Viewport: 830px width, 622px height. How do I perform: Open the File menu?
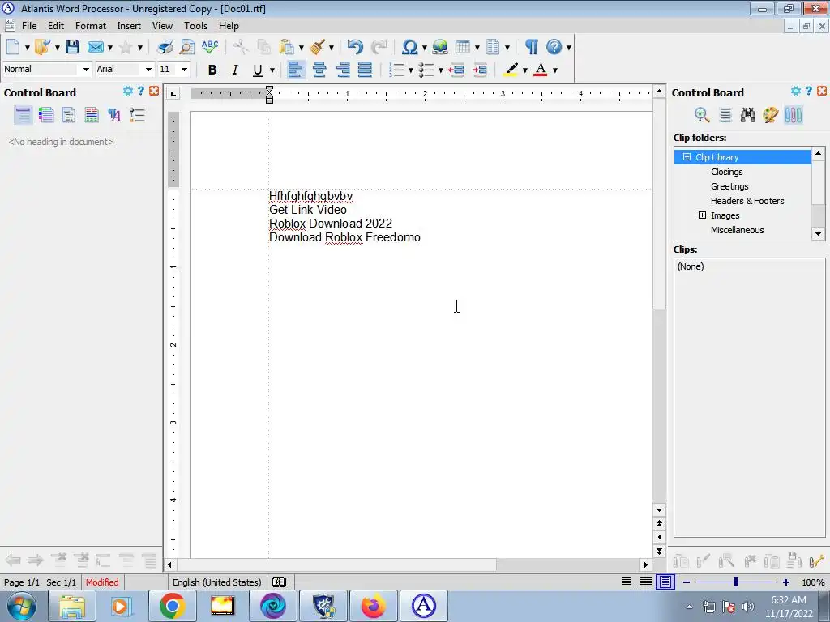(29, 25)
